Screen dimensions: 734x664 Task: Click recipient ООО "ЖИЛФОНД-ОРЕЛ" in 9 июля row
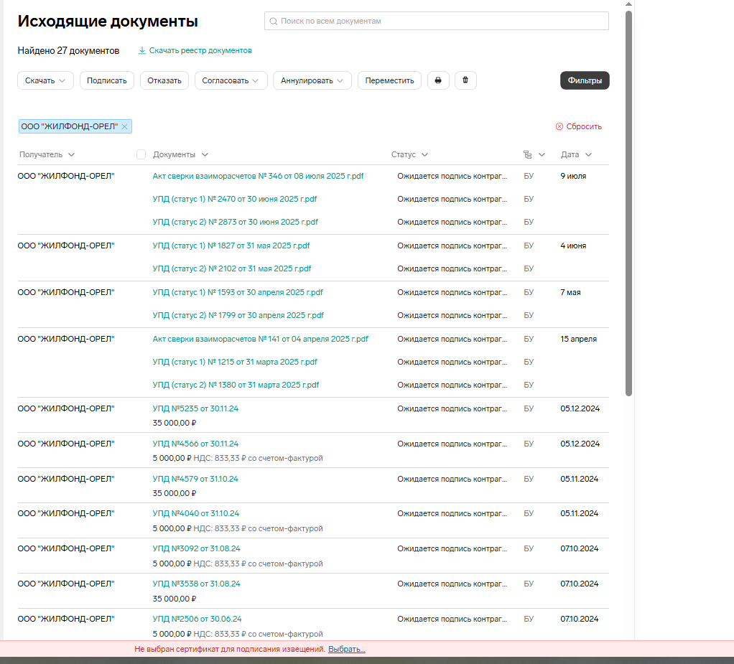coord(66,177)
